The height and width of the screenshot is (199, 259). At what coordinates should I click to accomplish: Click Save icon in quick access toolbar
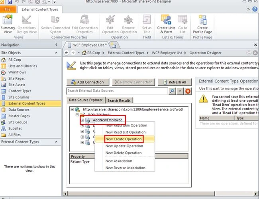tap(10, 2)
